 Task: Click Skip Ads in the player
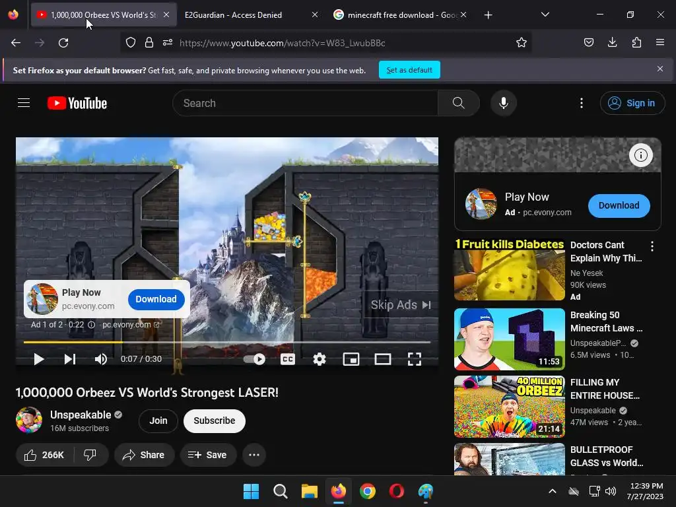[401, 305]
